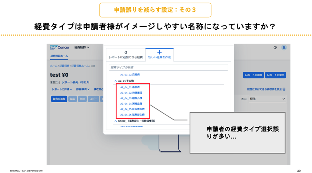312x173 pixels.
Task: Select the 新しい経費を作成 tab
Action: pos(159,55)
